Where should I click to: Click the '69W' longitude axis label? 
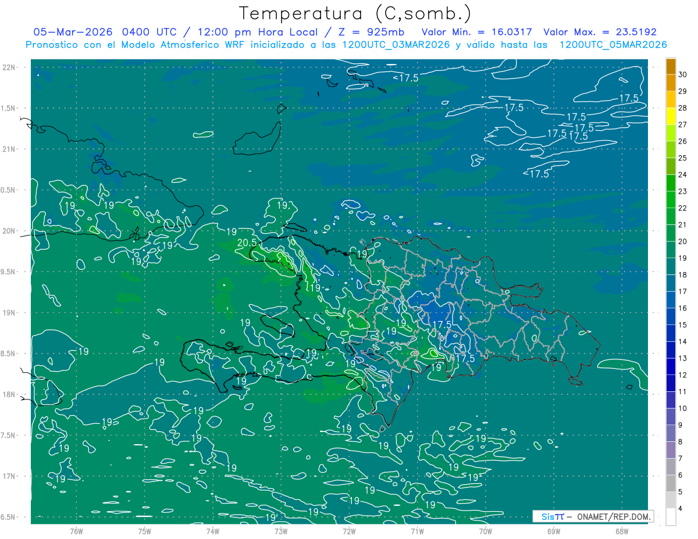click(x=554, y=531)
